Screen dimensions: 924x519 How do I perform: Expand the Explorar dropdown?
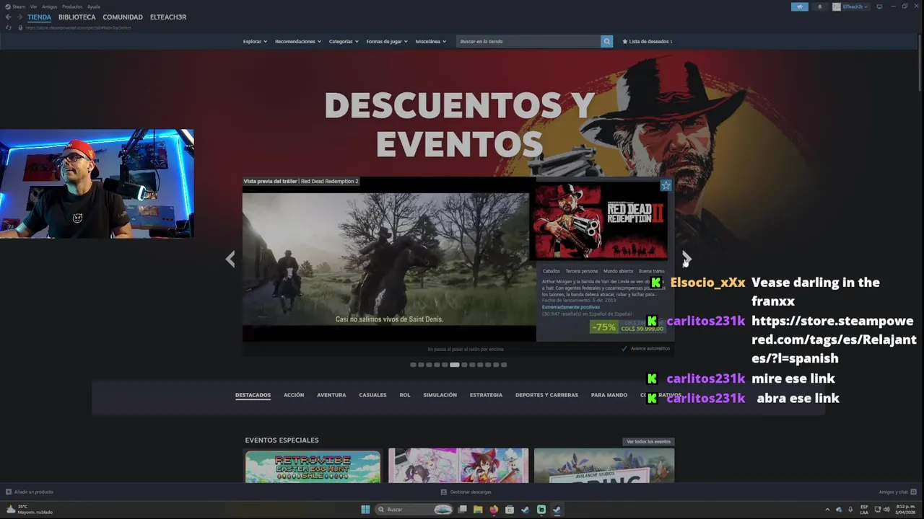(x=255, y=41)
